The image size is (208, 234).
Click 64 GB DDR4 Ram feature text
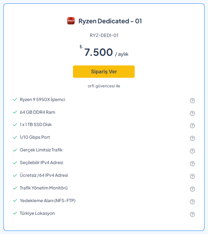coord(37,112)
